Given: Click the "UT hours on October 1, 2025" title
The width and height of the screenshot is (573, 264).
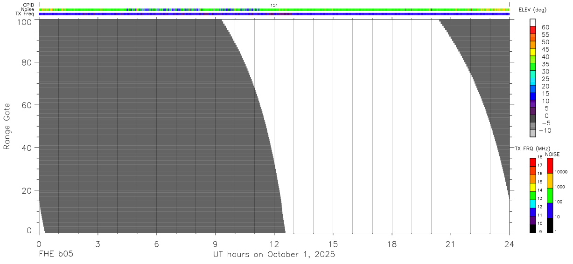Looking at the screenshot, I should [x=274, y=255].
